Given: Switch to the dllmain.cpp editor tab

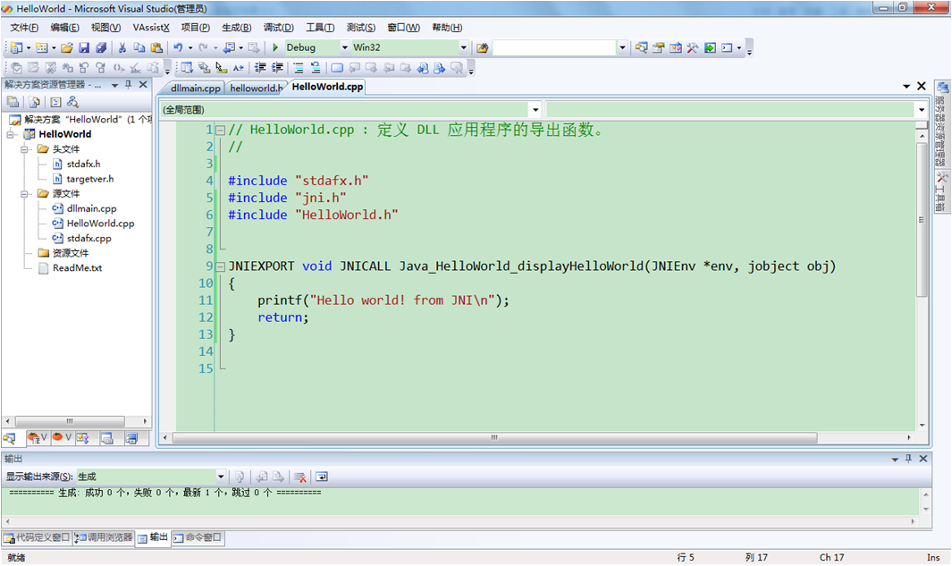Looking at the screenshot, I should click(x=195, y=88).
